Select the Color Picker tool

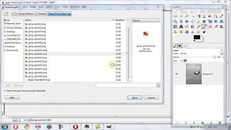click(221, 16)
